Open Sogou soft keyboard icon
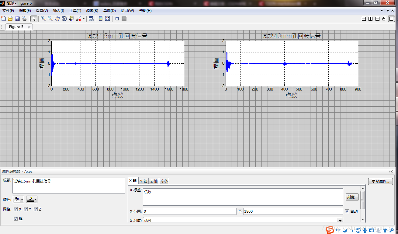This screenshot has width=398, height=234. pos(371,231)
